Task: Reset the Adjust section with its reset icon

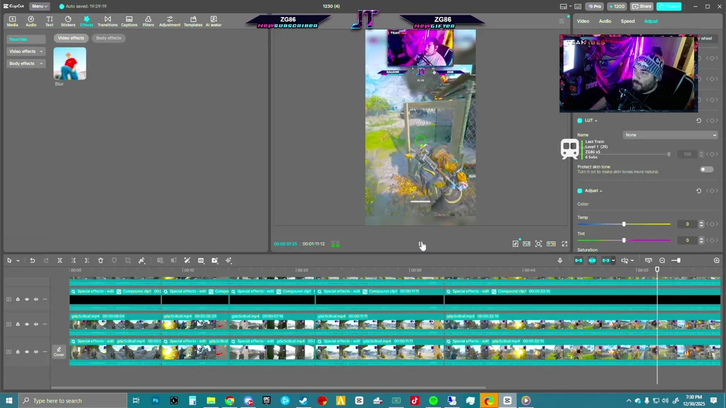Action: click(699, 191)
